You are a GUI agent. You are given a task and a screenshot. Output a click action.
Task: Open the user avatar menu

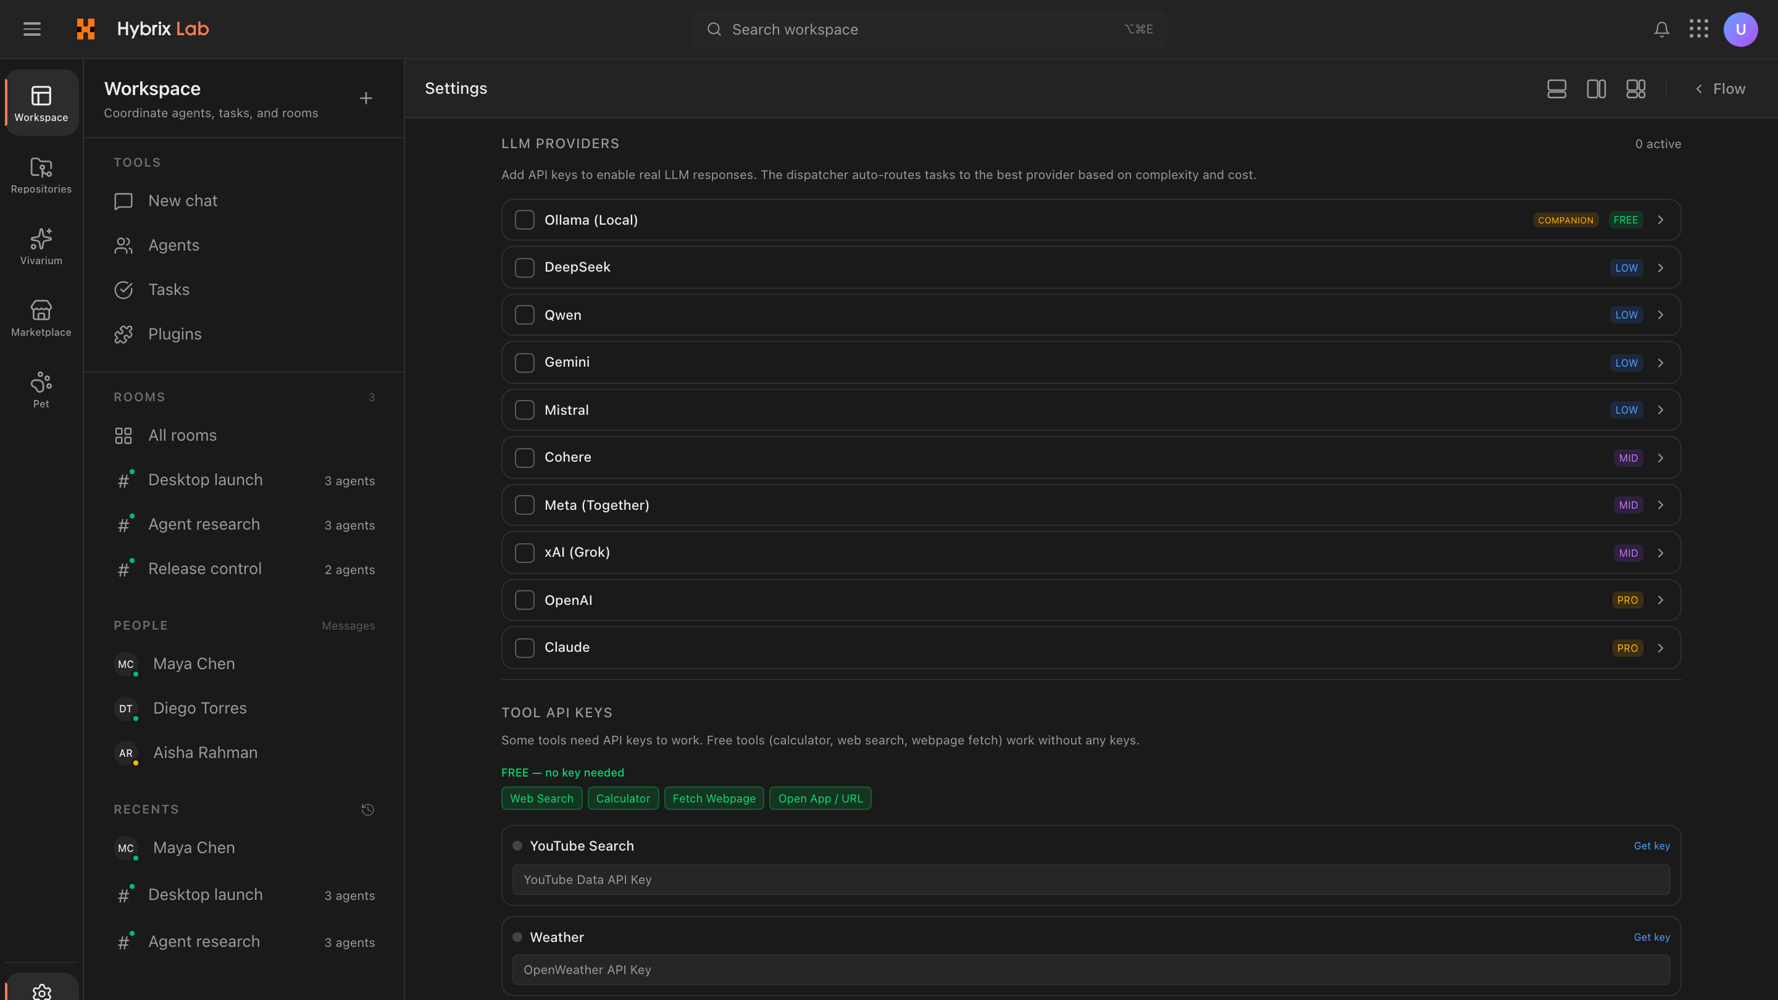(x=1740, y=29)
